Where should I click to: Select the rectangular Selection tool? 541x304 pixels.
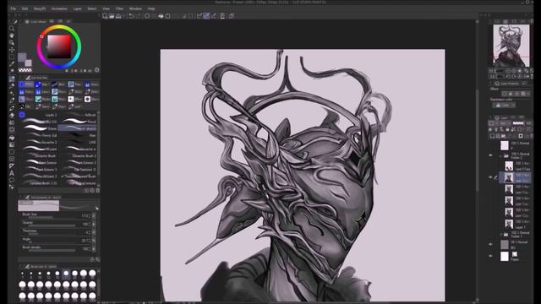12,57
